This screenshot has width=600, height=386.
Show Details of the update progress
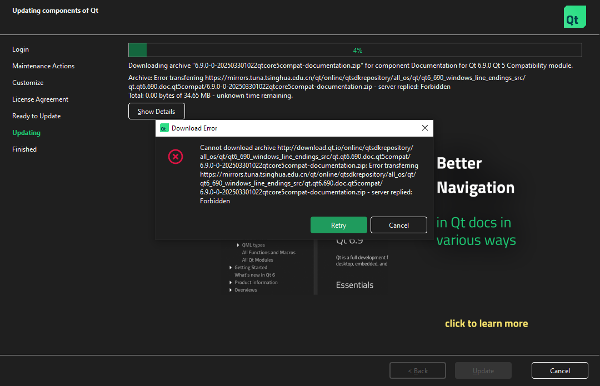tap(157, 111)
